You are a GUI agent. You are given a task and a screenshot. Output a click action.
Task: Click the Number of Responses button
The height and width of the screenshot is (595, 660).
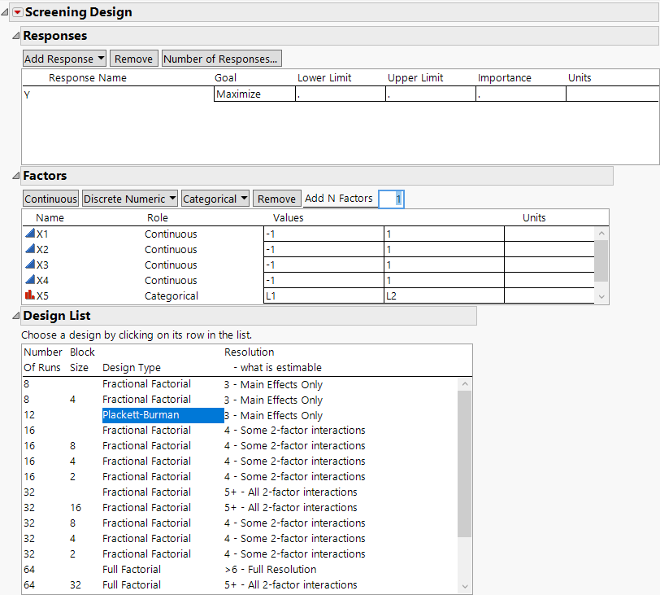point(221,58)
